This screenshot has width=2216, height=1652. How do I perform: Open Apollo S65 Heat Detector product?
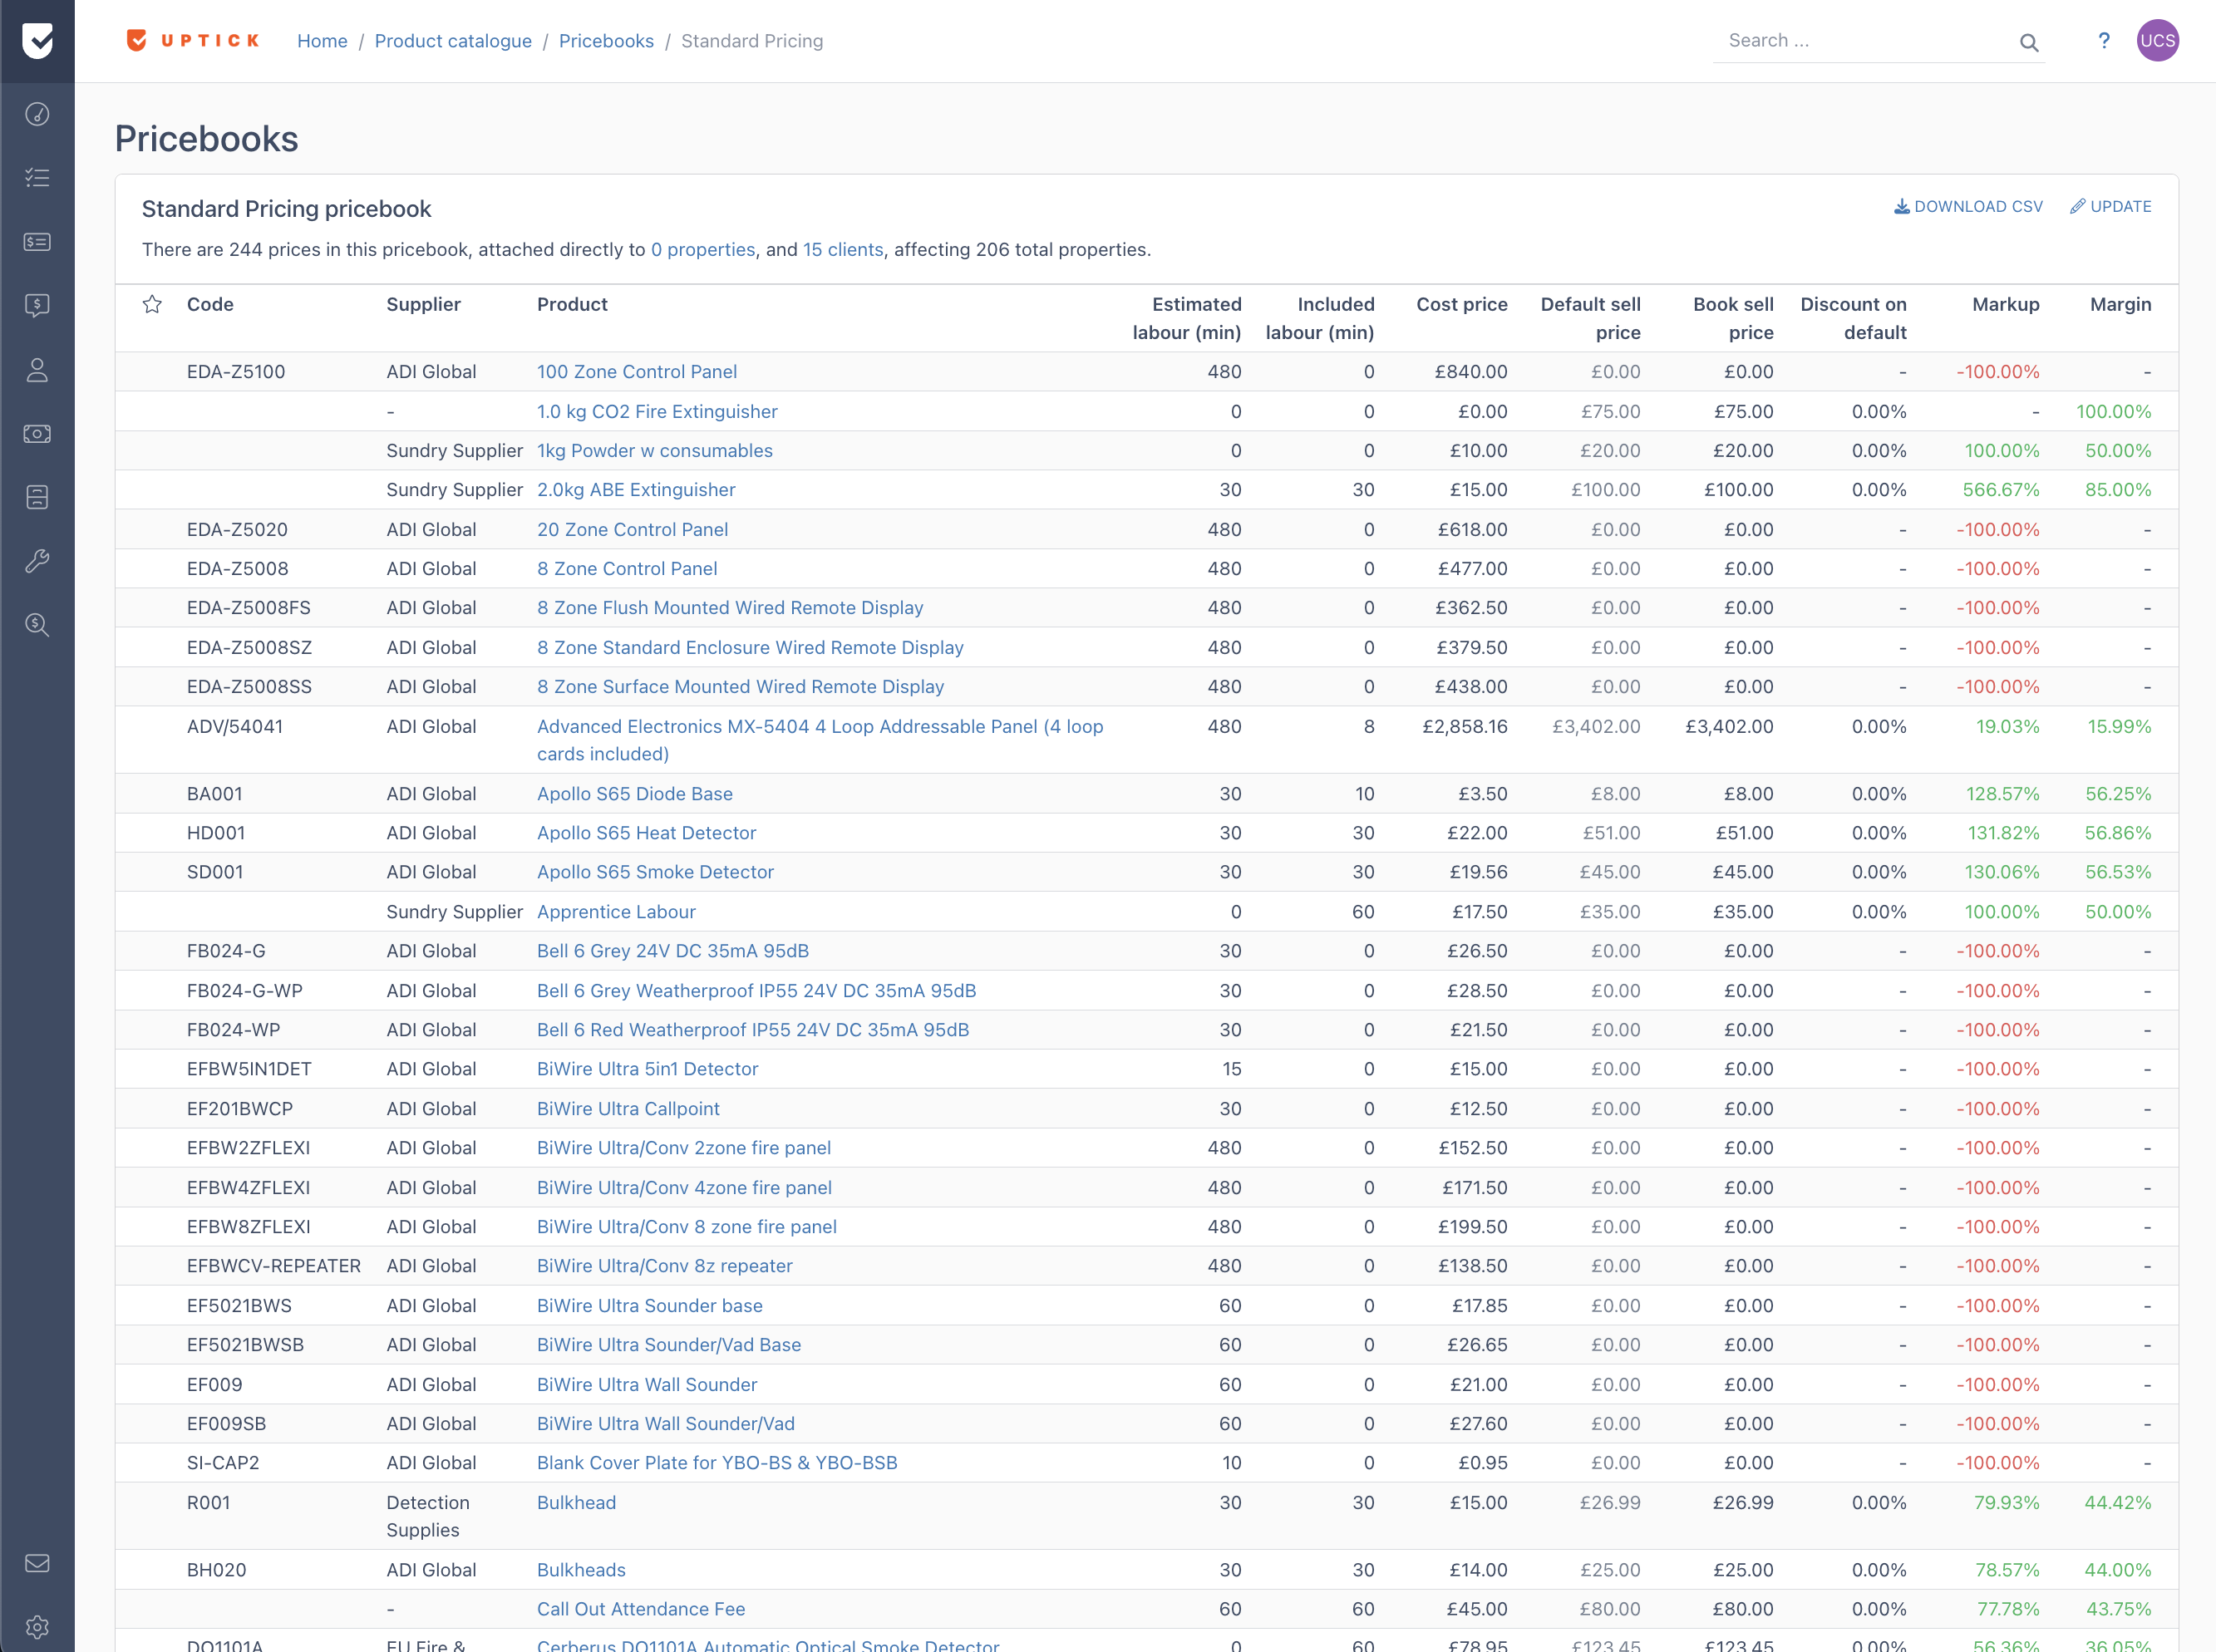(x=646, y=832)
